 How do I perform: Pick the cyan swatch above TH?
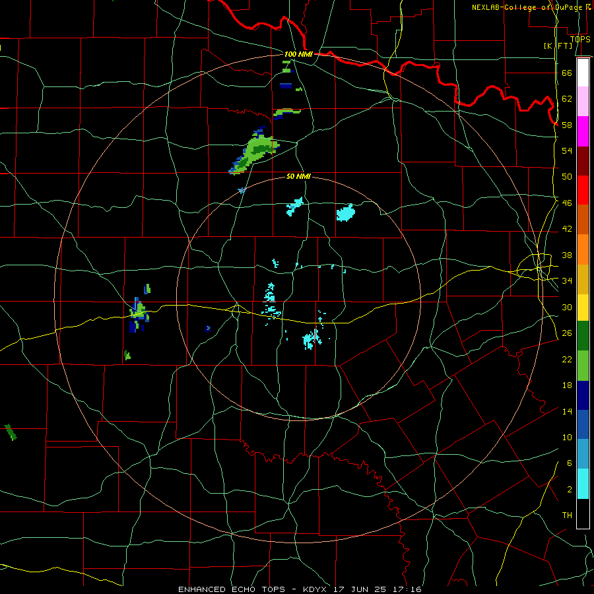pos(583,484)
